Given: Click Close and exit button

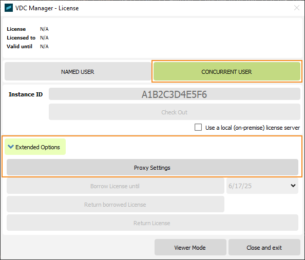Looking at the screenshot, I should click(x=264, y=247).
